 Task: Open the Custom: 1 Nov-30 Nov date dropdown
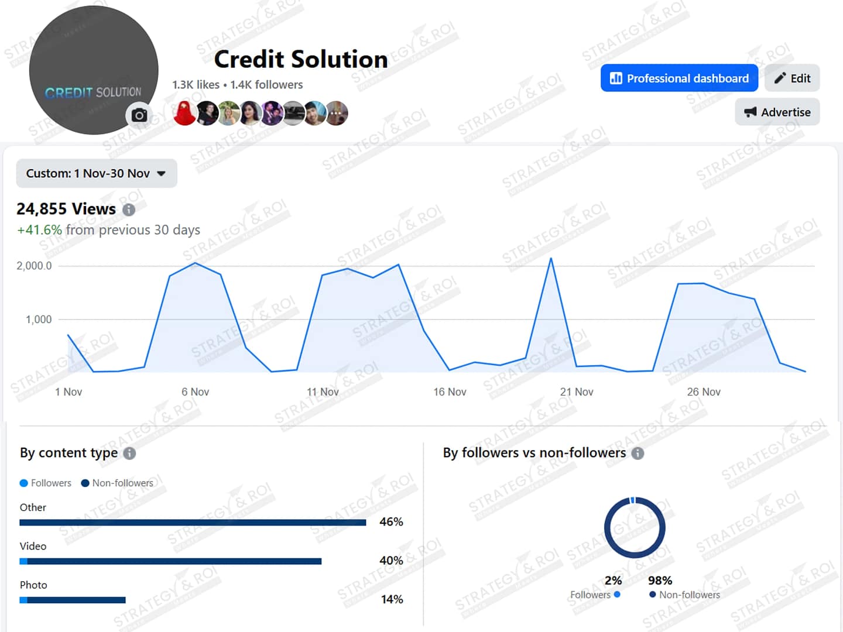tap(88, 174)
